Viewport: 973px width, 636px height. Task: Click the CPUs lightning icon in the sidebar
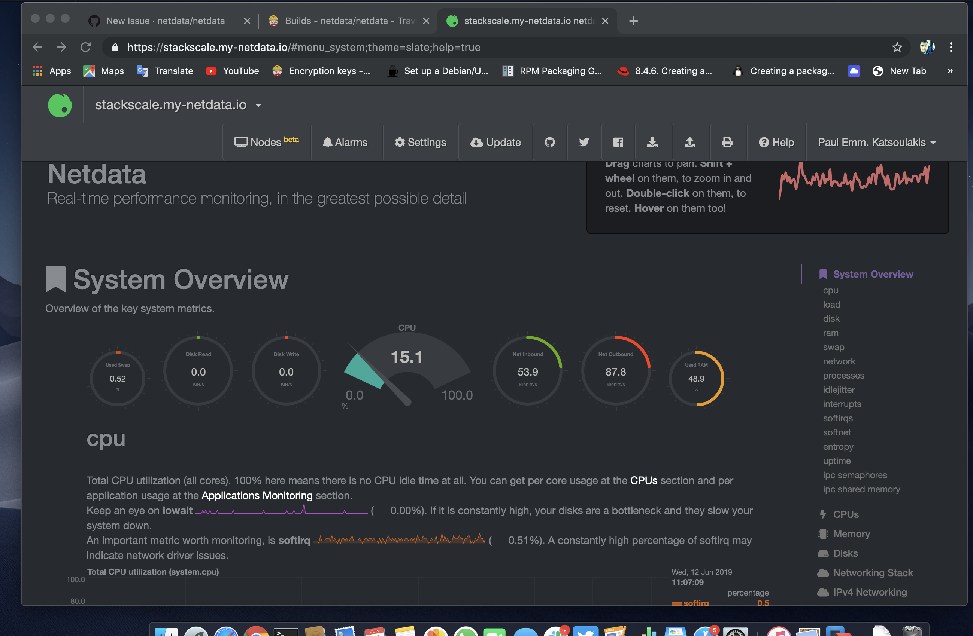823,514
